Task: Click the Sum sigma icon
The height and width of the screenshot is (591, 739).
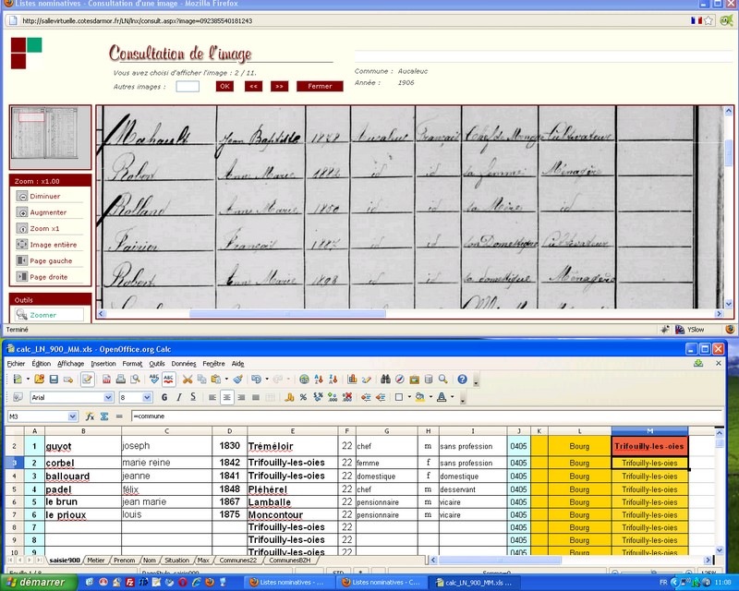Action: click(x=105, y=416)
